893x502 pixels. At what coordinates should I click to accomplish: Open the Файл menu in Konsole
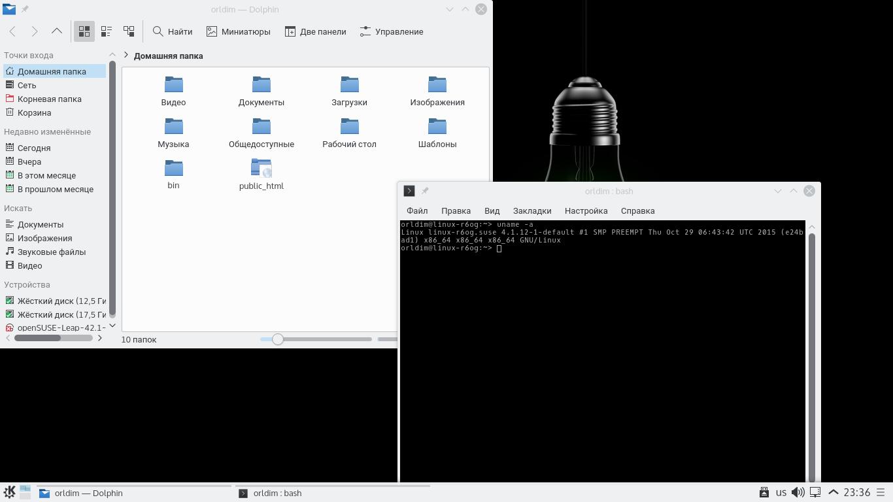point(417,210)
